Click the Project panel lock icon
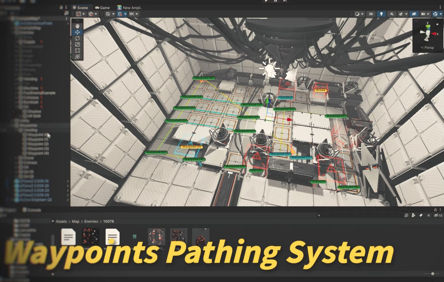Screen dimensions: 444x282 435,210
